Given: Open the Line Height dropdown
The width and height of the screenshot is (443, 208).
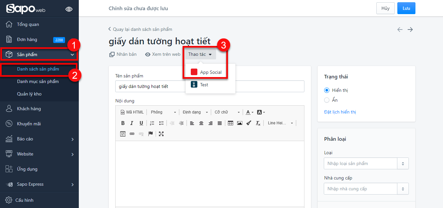Looking at the screenshot, I should pos(280,123).
